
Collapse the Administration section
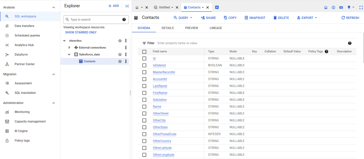pos(54,103)
